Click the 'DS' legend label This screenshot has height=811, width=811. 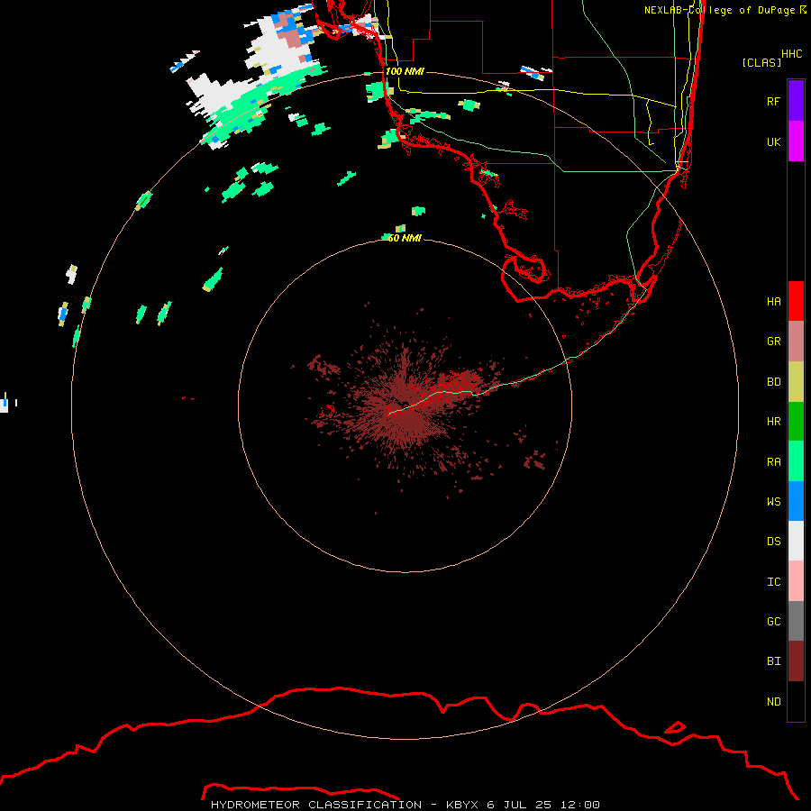click(x=773, y=542)
